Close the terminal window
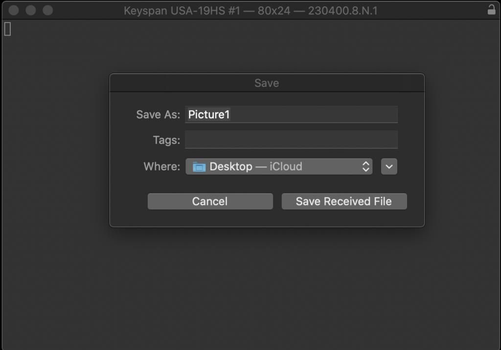The height and width of the screenshot is (350, 501). [13, 10]
